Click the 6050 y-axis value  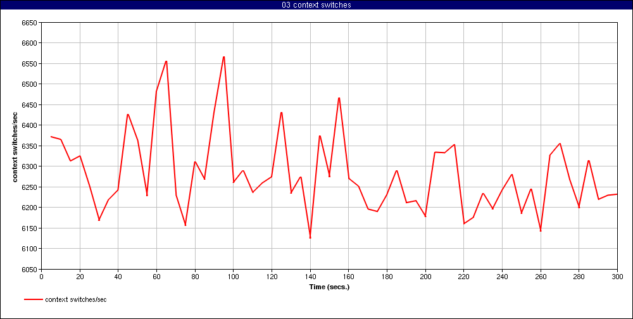coord(29,270)
